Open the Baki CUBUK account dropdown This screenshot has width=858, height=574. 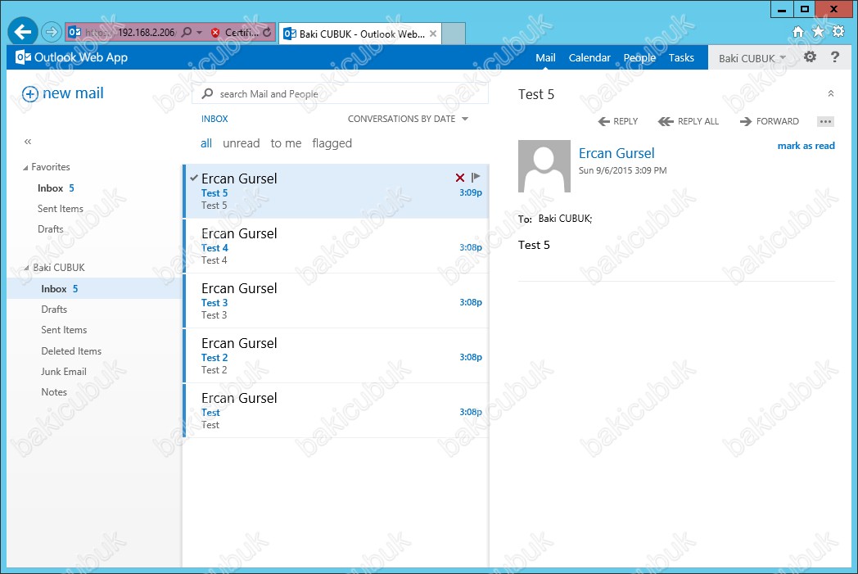point(753,58)
